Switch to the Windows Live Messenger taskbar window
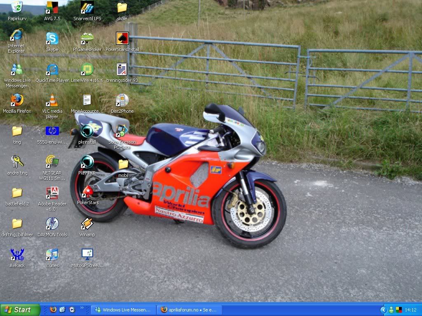 pyautogui.click(x=124, y=310)
